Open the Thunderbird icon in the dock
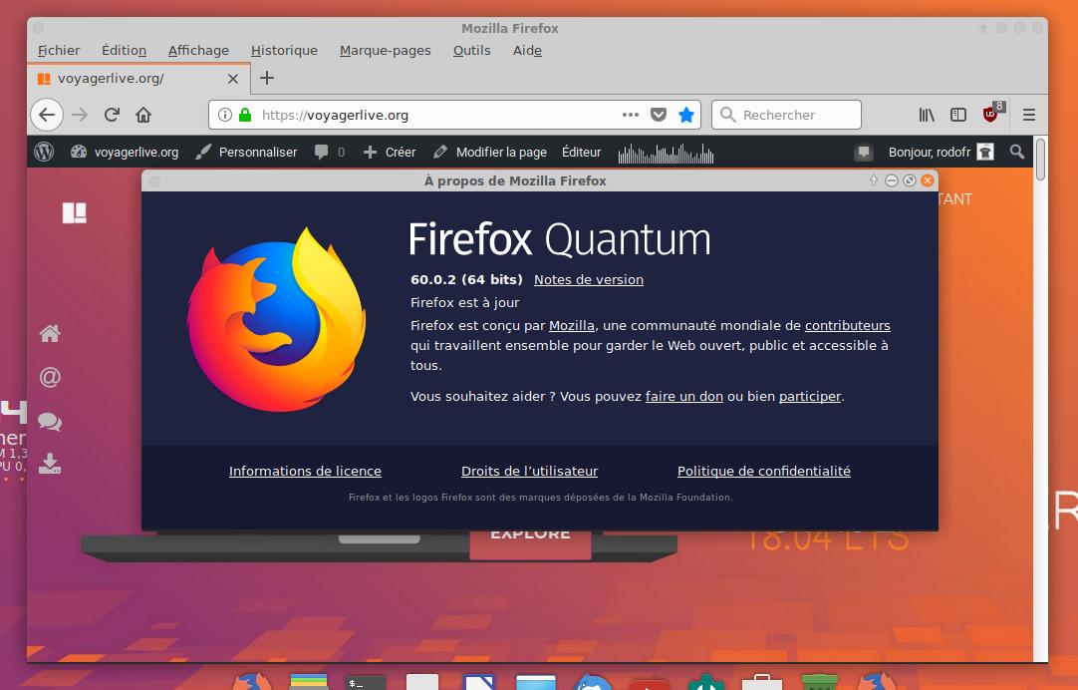 click(x=593, y=682)
